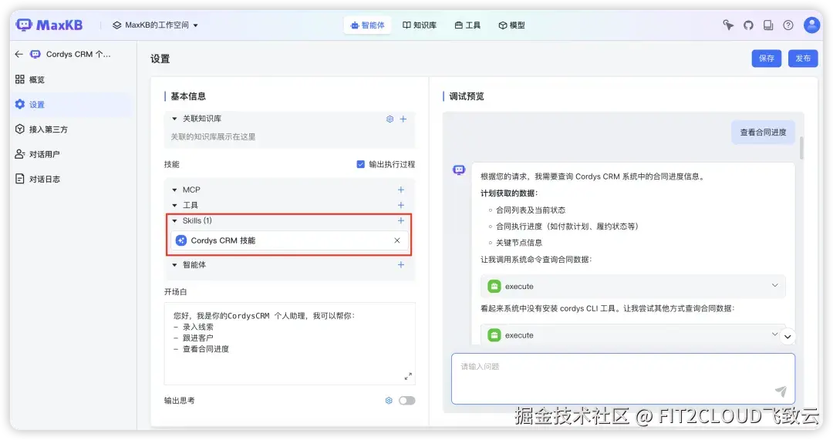The image size is (833, 440).
Task: Send the message with paper plane
Action: pos(781,391)
